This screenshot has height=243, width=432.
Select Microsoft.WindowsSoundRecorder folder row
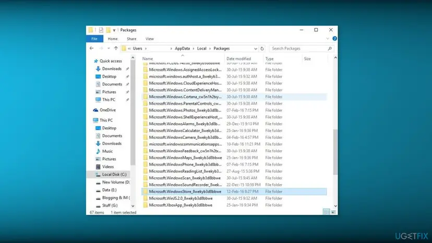point(234,185)
